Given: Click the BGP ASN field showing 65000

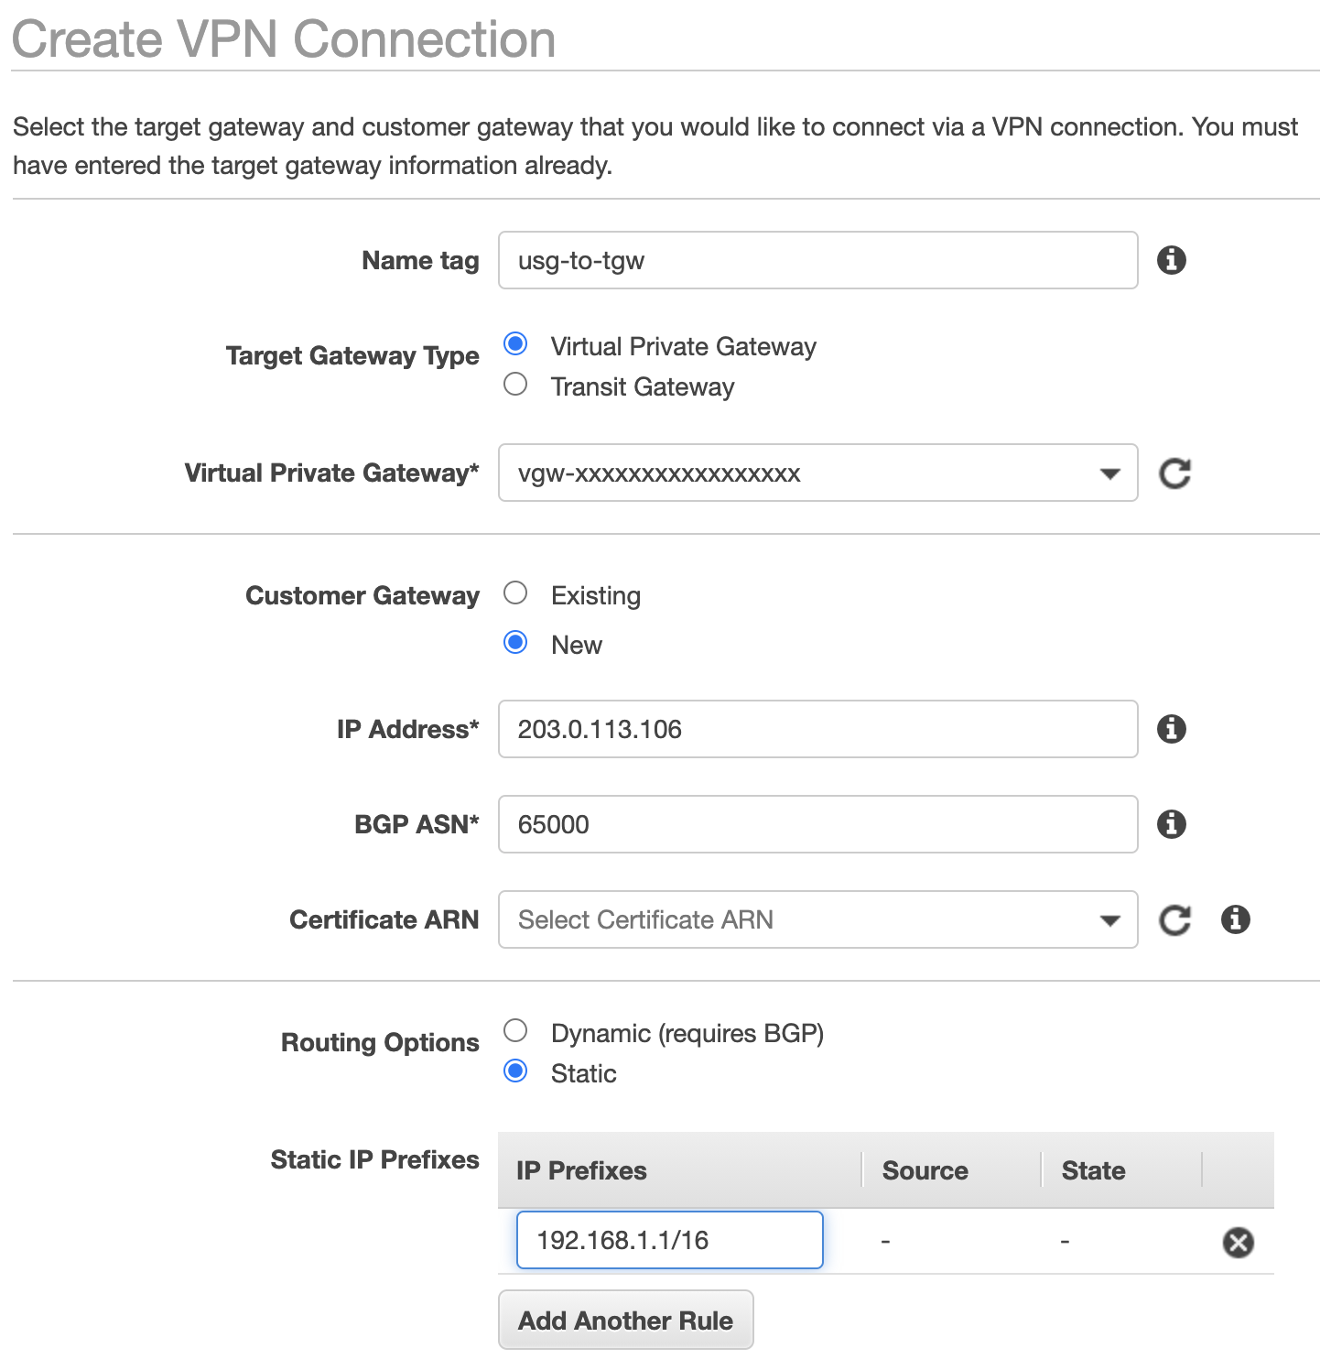Looking at the screenshot, I should pyautogui.click(x=817, y=824).
